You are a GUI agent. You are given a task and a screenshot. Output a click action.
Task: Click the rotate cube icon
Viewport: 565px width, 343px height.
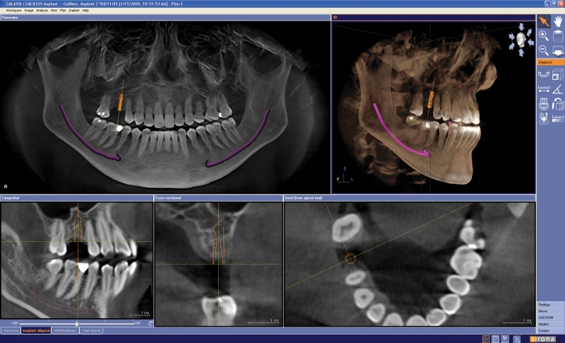click(x=558, y=104)
